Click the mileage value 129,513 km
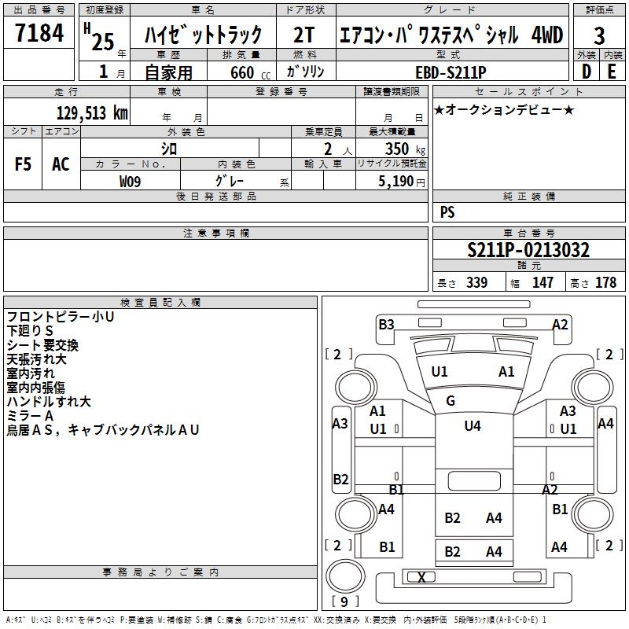629x629 pixels. tap(92, 113)
